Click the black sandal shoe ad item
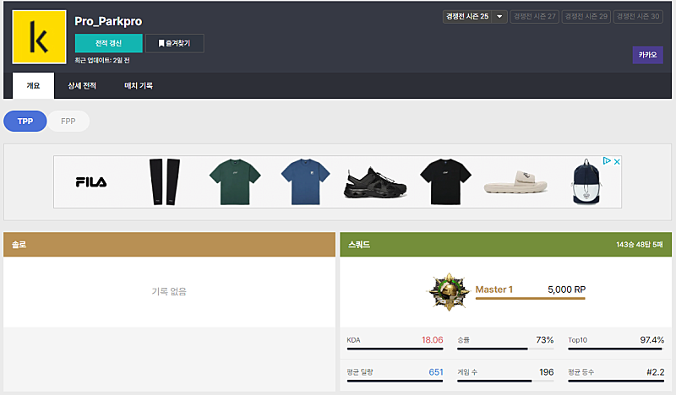676x395 pixels. point(375,182)
